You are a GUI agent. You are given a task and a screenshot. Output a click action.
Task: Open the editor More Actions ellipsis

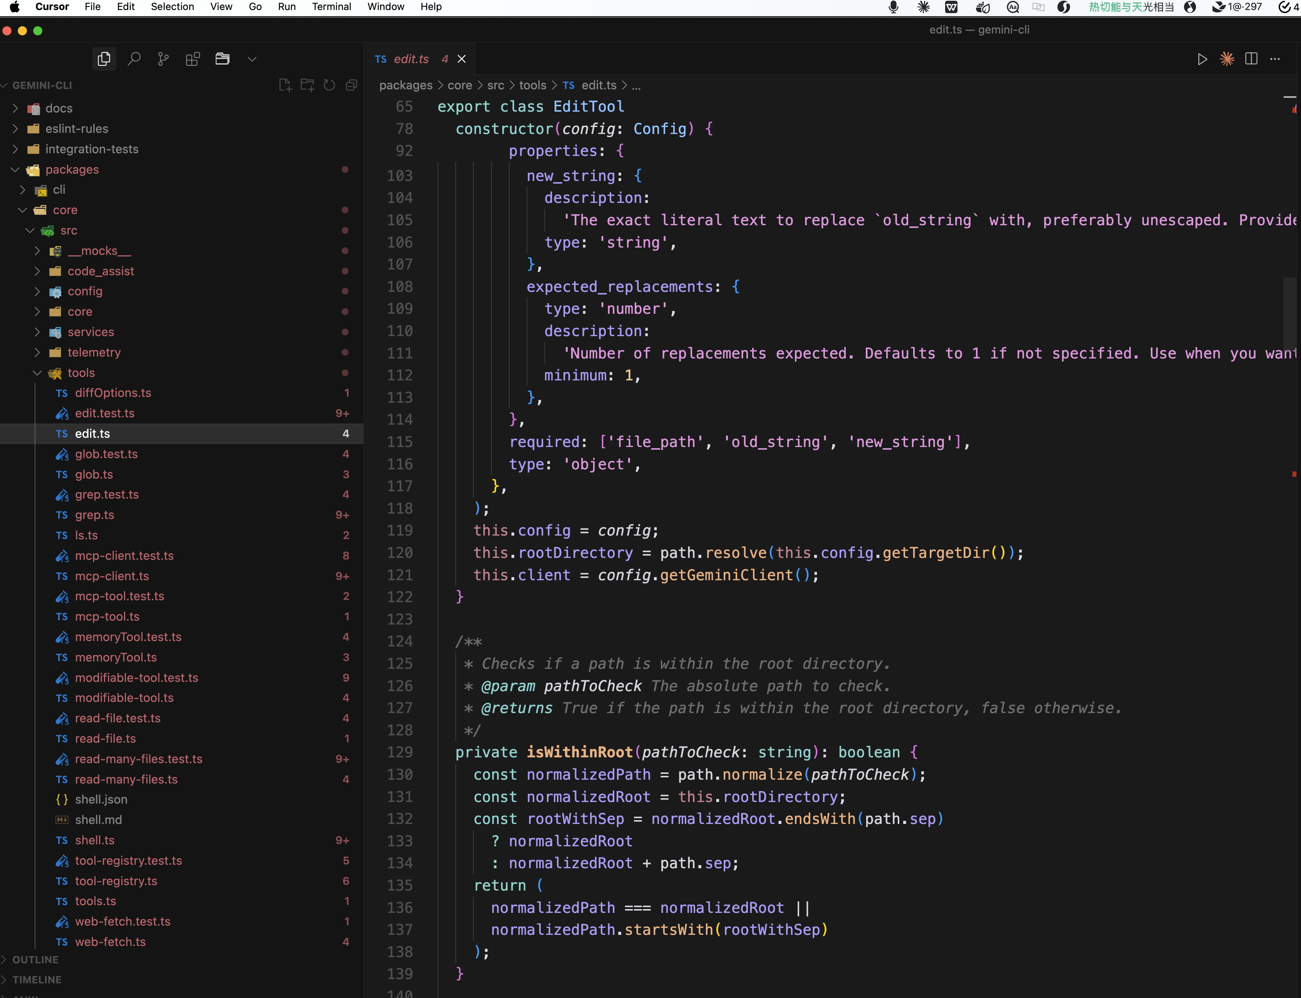coord(1275,59)
